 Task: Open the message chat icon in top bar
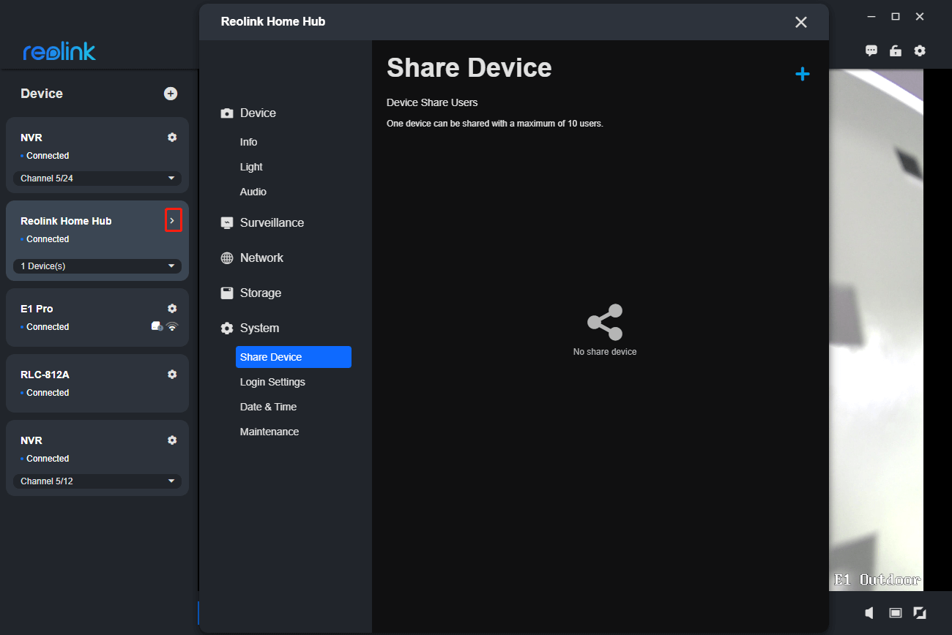pos(871,50)
